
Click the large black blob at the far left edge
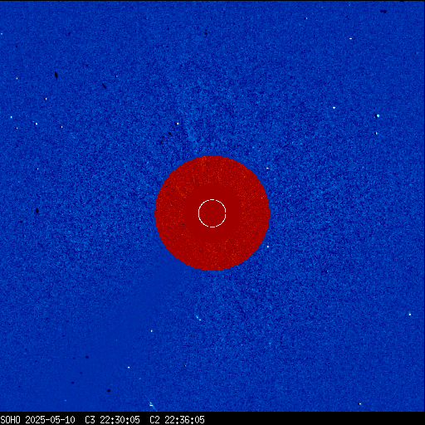[x=37, y=211]
